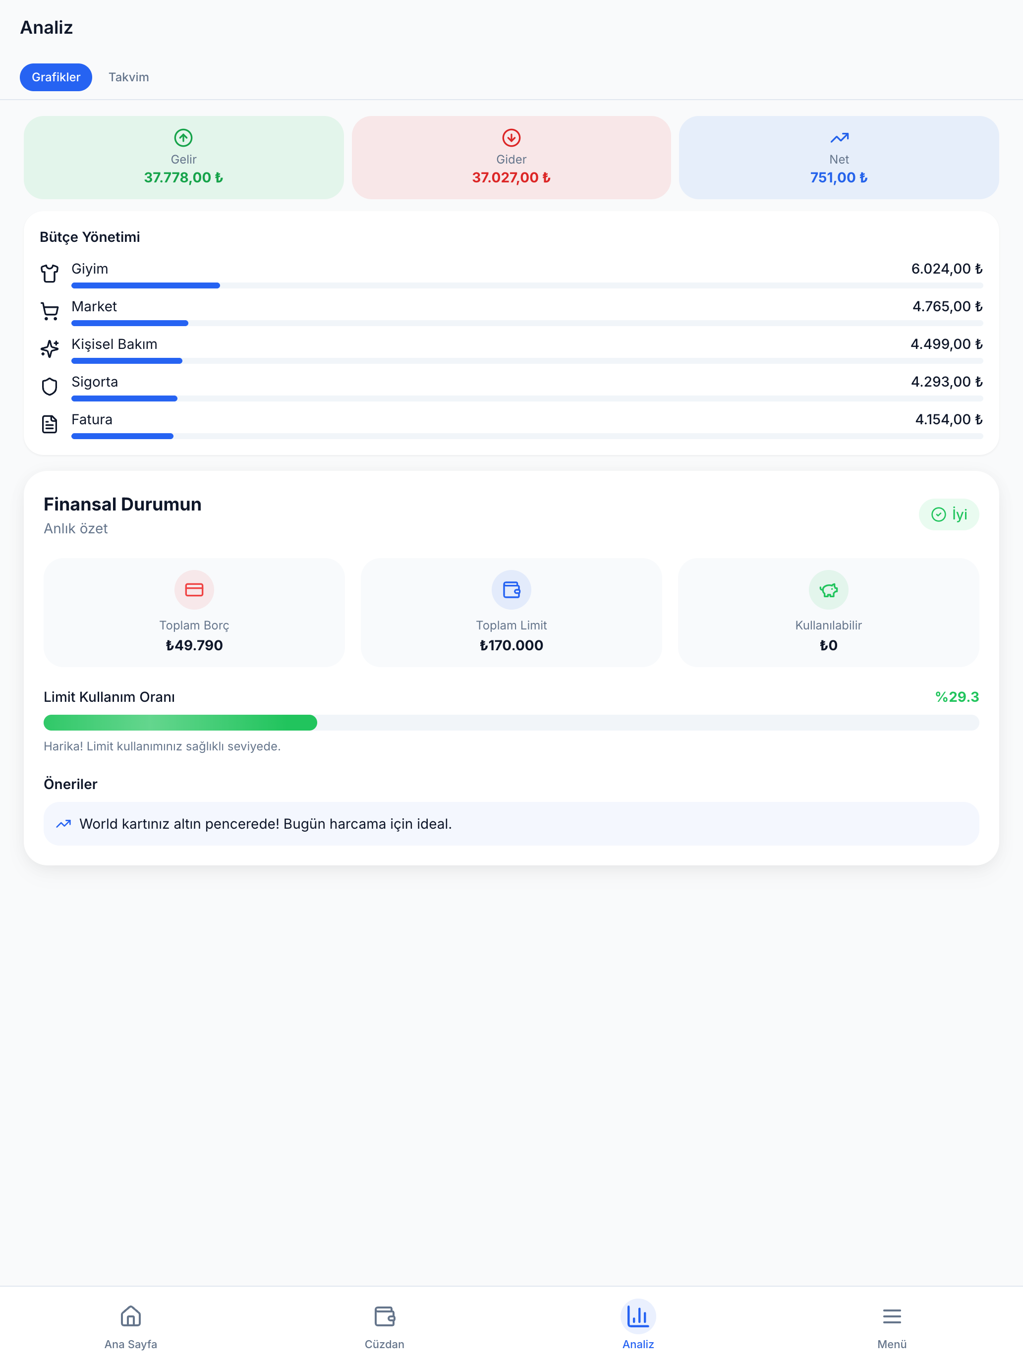Select the Giyim category label
Viewport: 1023px width, 1364px height.
pyautogui.click(x=90, y=269)
